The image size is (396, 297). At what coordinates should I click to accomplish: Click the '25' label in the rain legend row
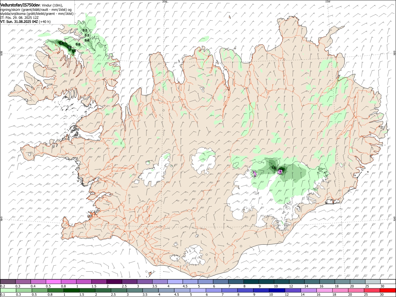(367, 295)
